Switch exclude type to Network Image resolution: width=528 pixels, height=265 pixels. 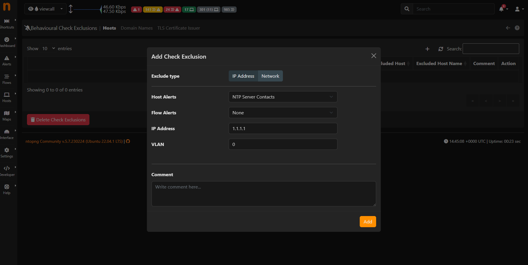click(270, 76)
